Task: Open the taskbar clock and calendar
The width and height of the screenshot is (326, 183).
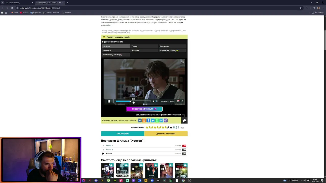Action: (315, 180)
